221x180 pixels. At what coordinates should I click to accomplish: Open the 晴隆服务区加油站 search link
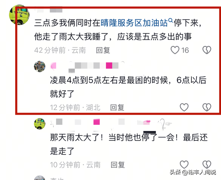(x=134, y=23)
